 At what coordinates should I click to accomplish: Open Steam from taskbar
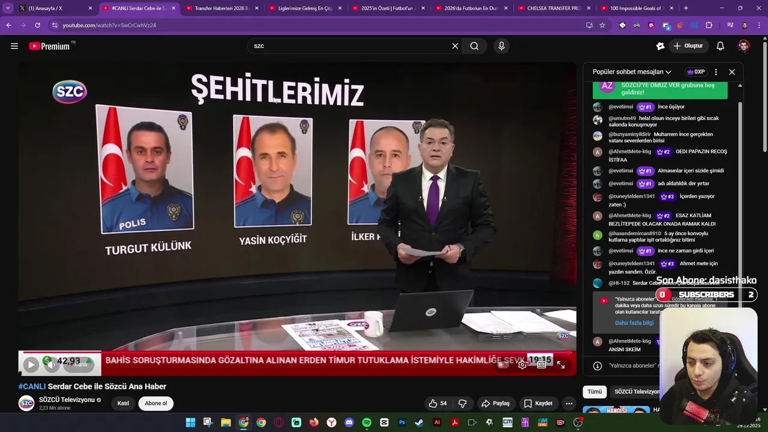click(419, 422)
